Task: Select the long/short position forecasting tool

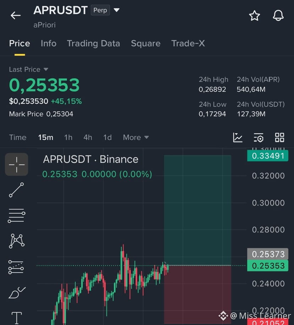Action: (16, 267)
